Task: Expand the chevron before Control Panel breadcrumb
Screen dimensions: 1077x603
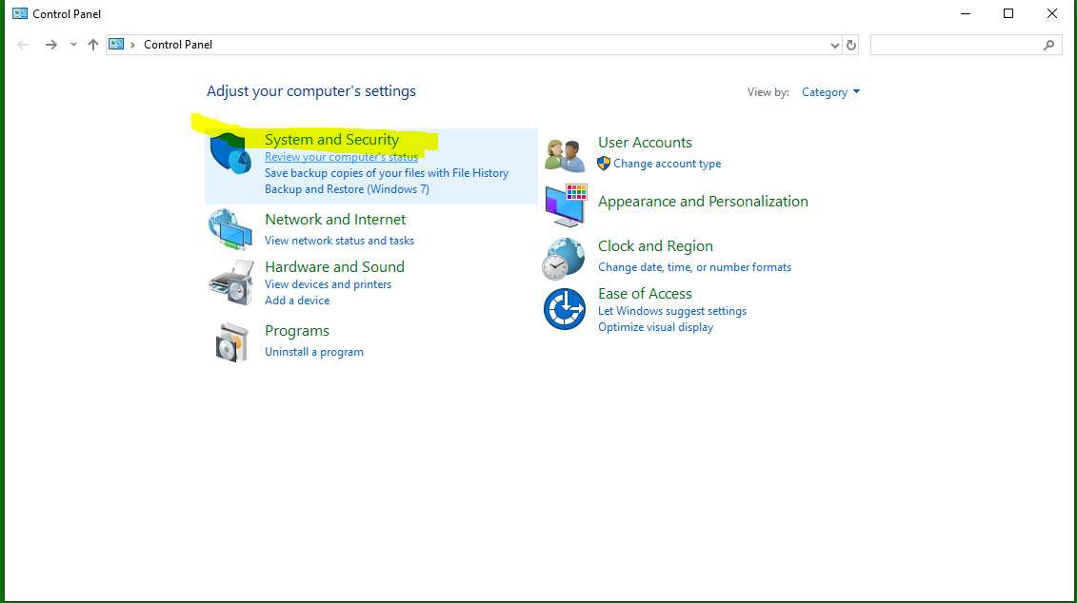Action: tap(132, 45)
